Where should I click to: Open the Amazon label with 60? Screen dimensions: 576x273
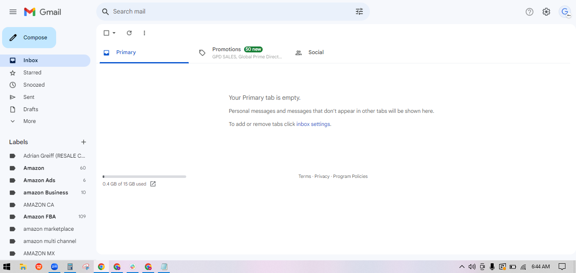tap(45, 168)
